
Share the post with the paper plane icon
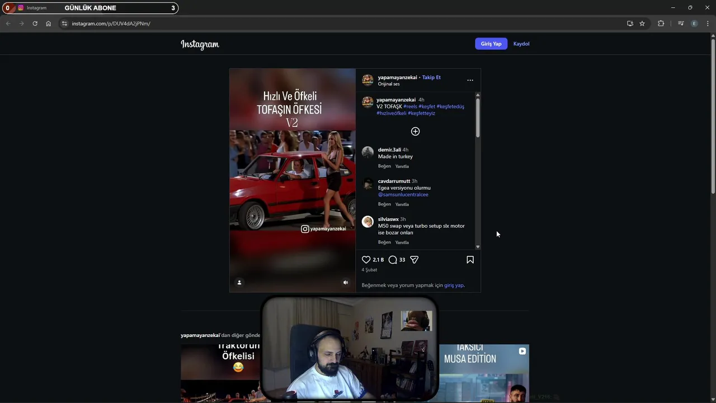pos(414,260)
